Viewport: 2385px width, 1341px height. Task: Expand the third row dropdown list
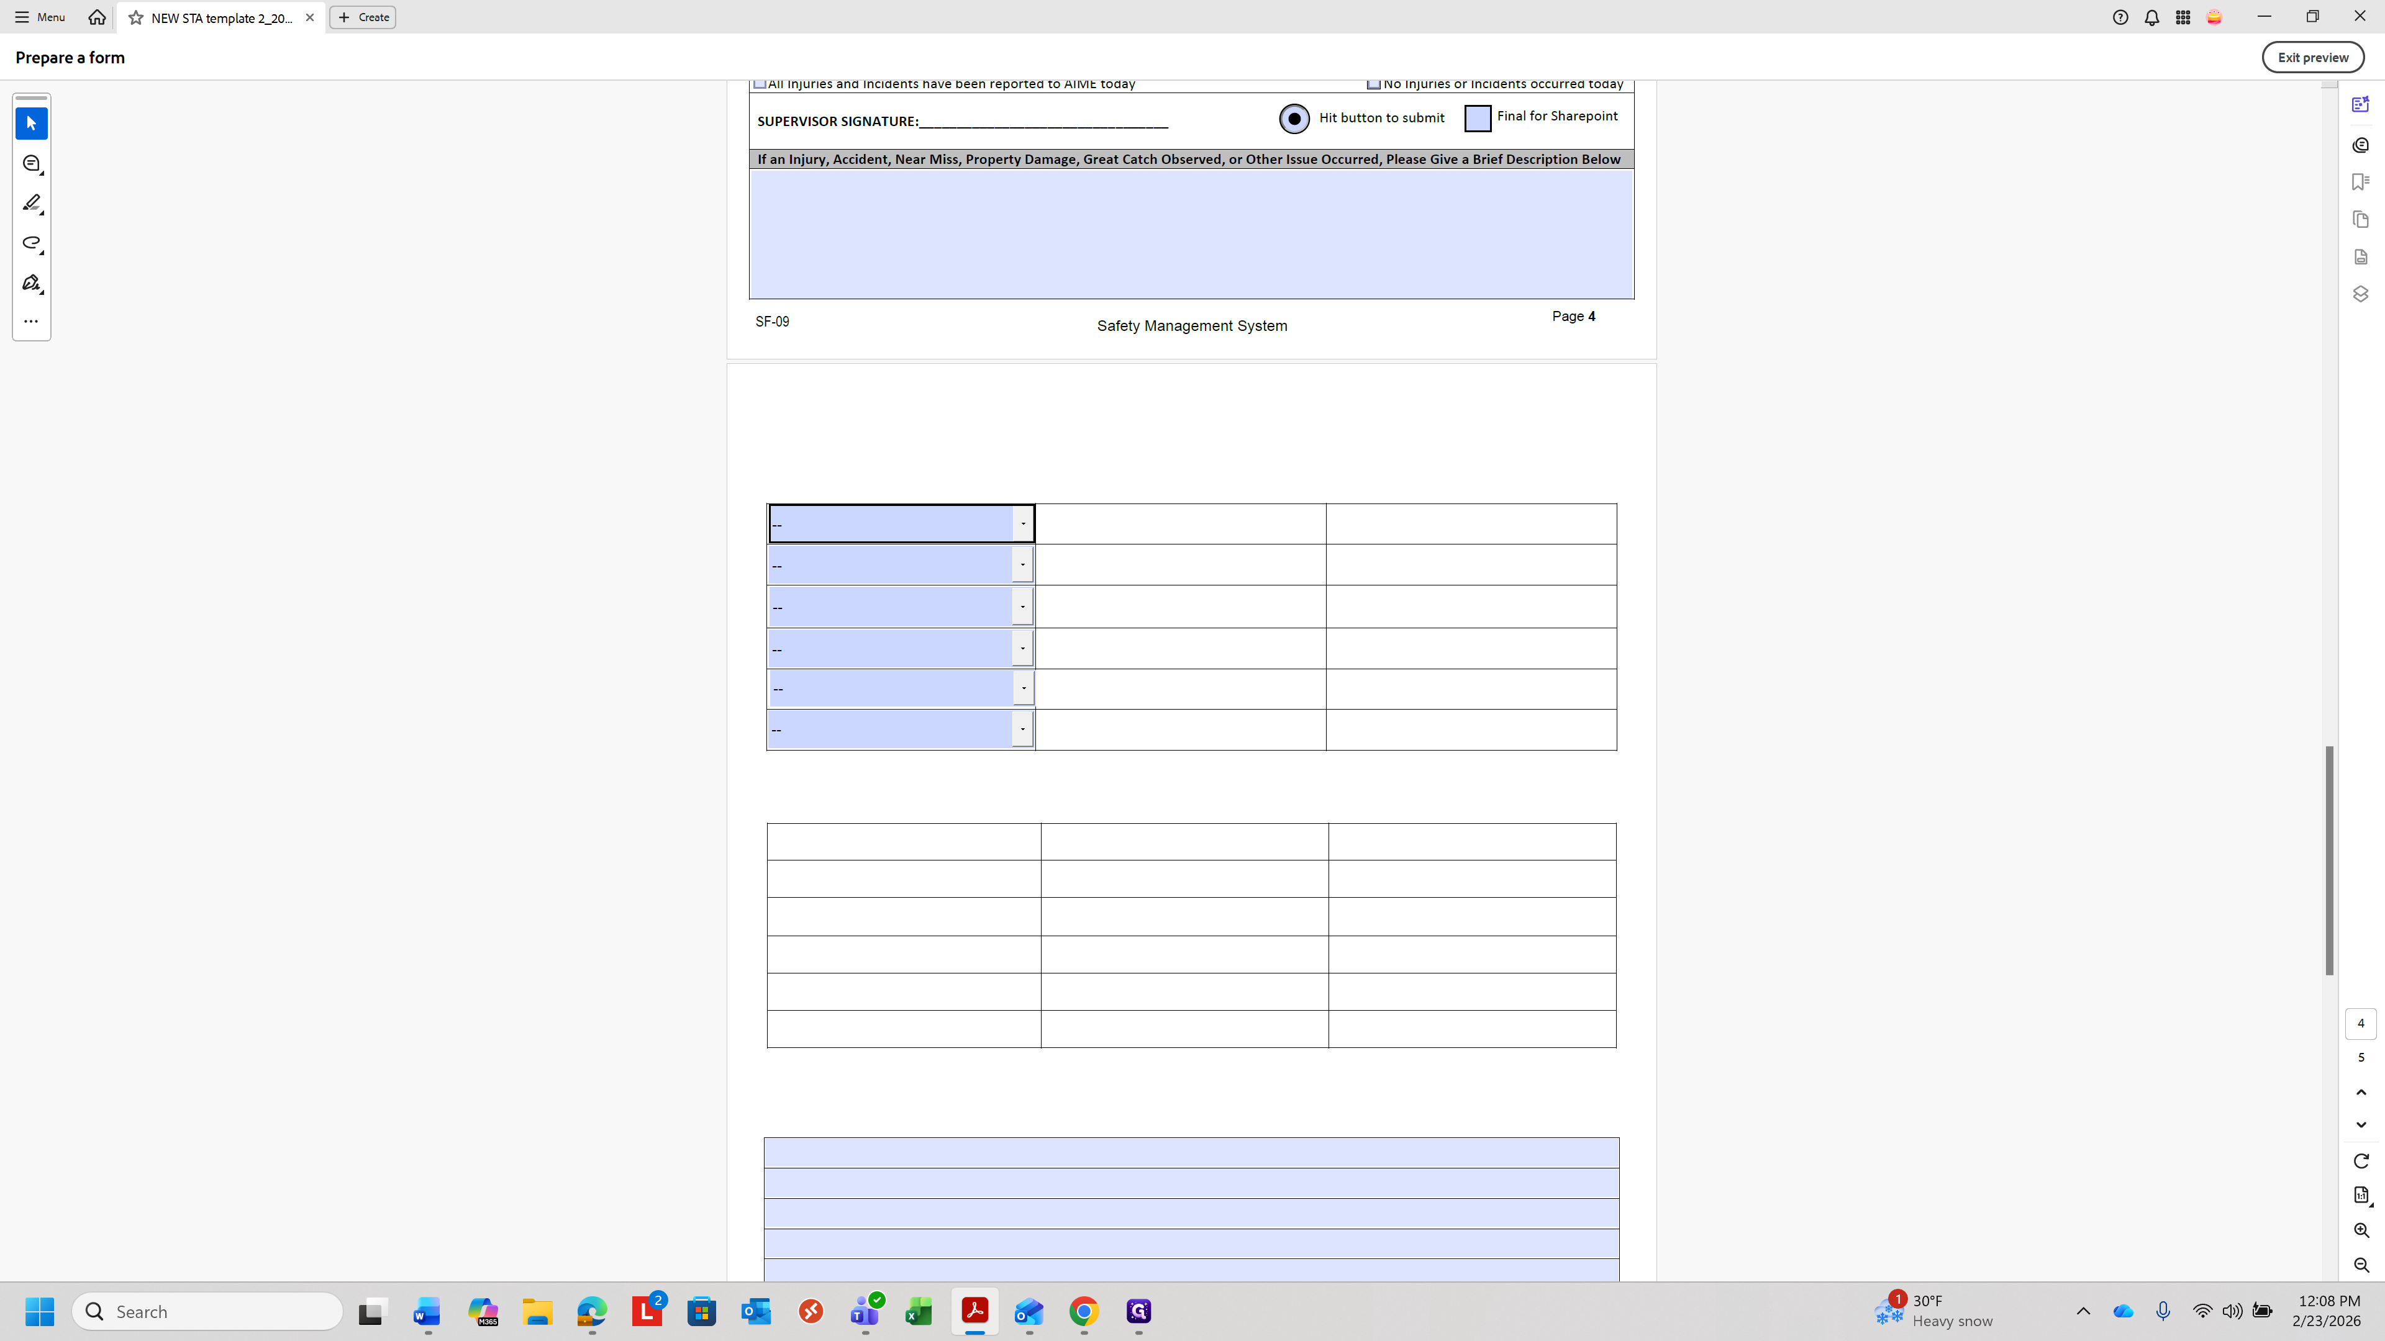tap(1022, 607)
